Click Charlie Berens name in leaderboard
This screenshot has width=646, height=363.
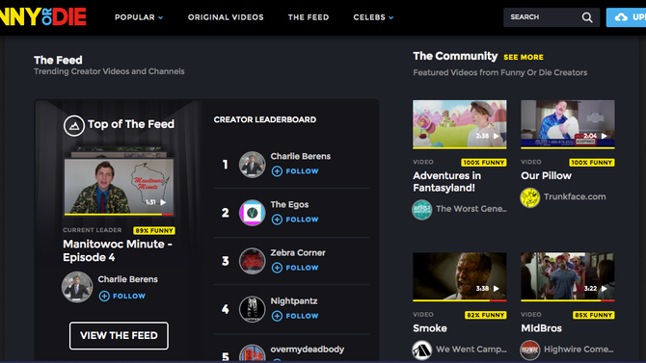(x=300, y=156)
